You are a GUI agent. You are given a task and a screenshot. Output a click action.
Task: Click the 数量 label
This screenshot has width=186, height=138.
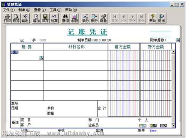click(x=51, y=113)
